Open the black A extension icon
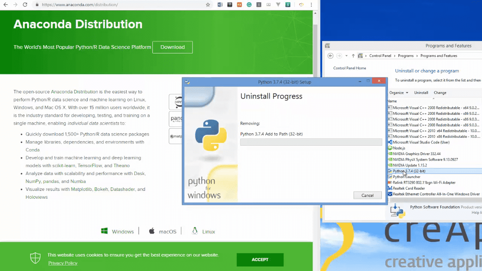Screen dimensions: 482x271 pyautogui.click(x=230, y=5)
